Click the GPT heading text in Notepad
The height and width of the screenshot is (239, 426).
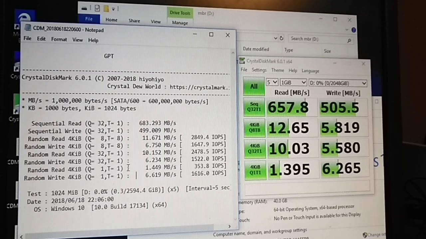(x=109, y=56)
